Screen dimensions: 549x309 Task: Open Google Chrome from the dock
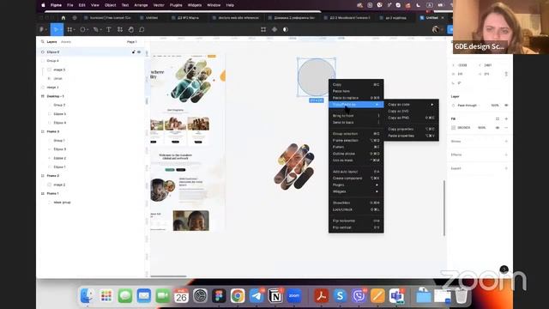point(238,295)
